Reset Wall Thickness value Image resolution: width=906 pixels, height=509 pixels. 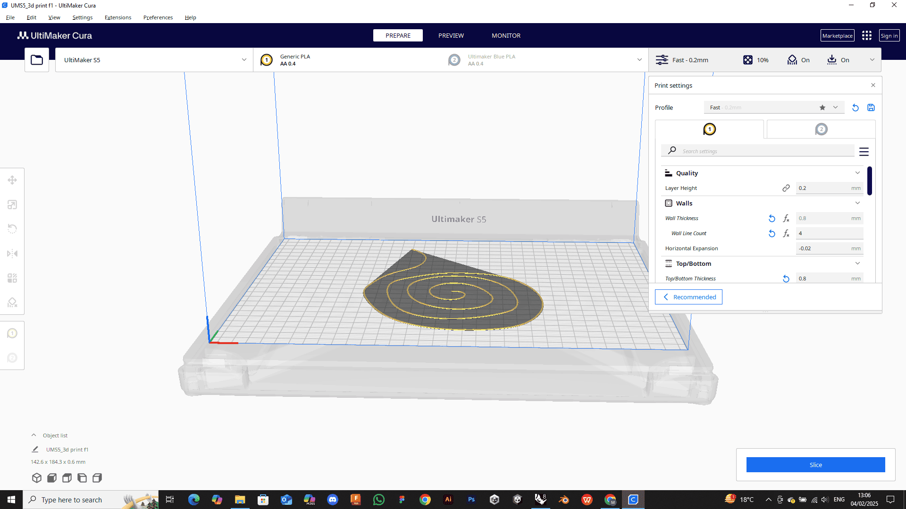point(772,218)
